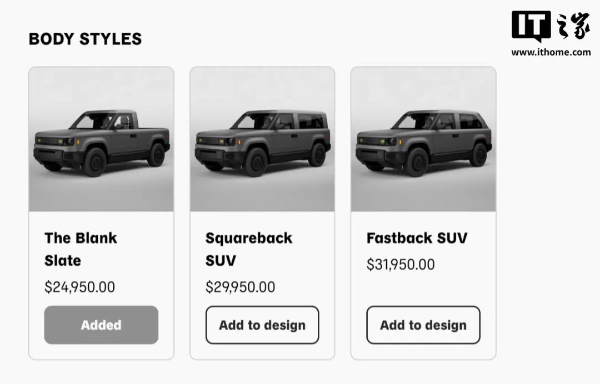Screen dimensions: 600x384
Task: Click the front wheel of the Blank Slate truck
Action: (94, 162)
